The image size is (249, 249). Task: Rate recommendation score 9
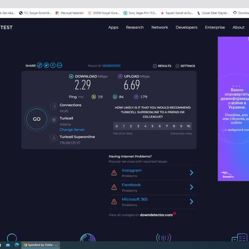click(181, 126)
